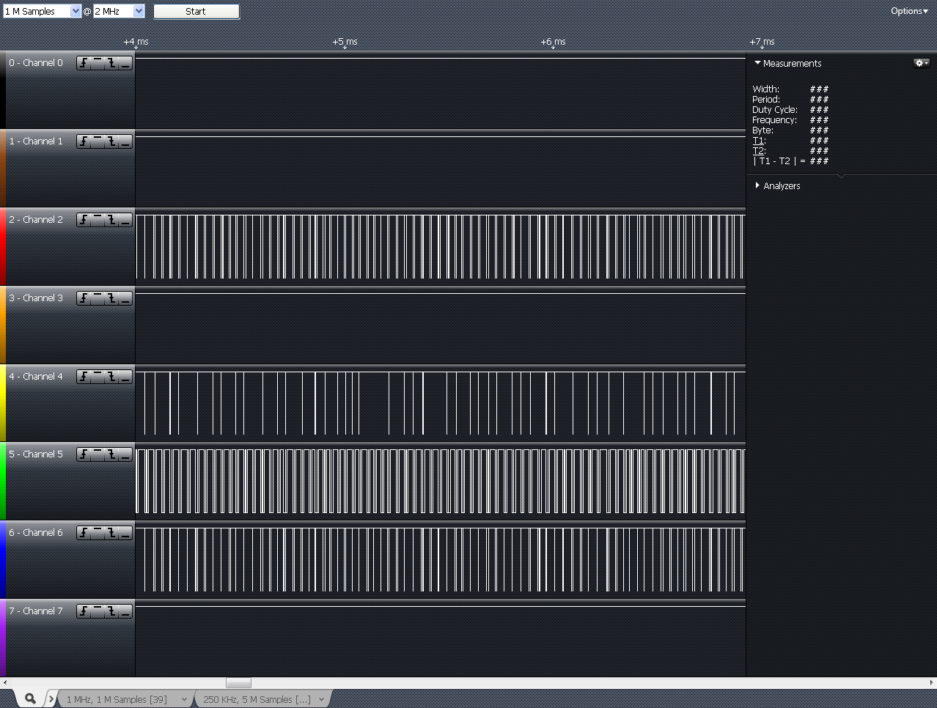937x708 pixels.
Task: Set rising edge trigger on Channel 3
Action: pyautogui.click(x=84, y=298)
